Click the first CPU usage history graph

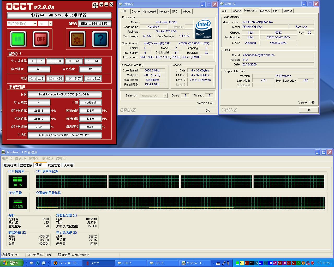71,181
